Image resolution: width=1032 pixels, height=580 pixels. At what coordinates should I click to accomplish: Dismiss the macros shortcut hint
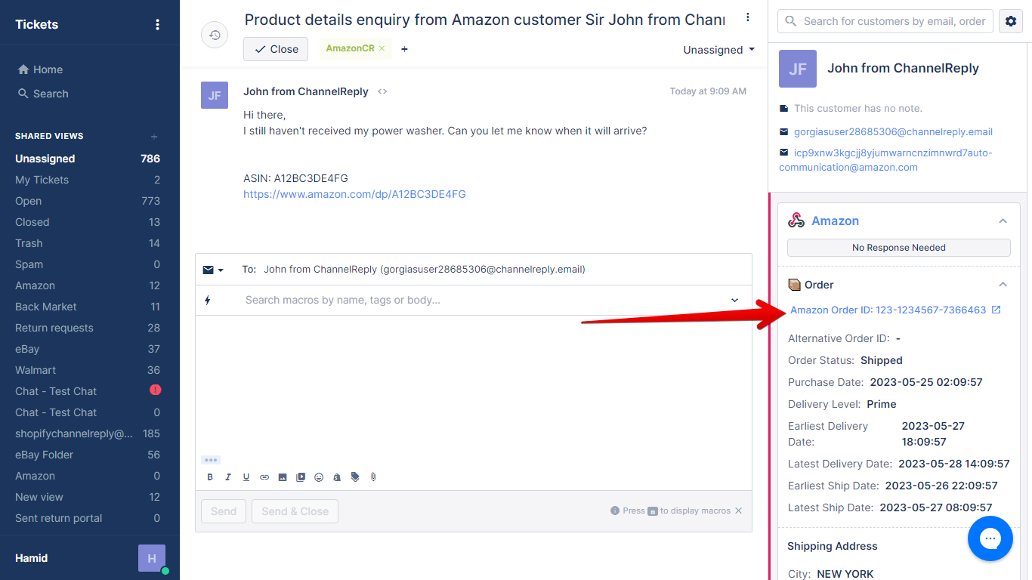pyautogui.click(x=739, y=511)
